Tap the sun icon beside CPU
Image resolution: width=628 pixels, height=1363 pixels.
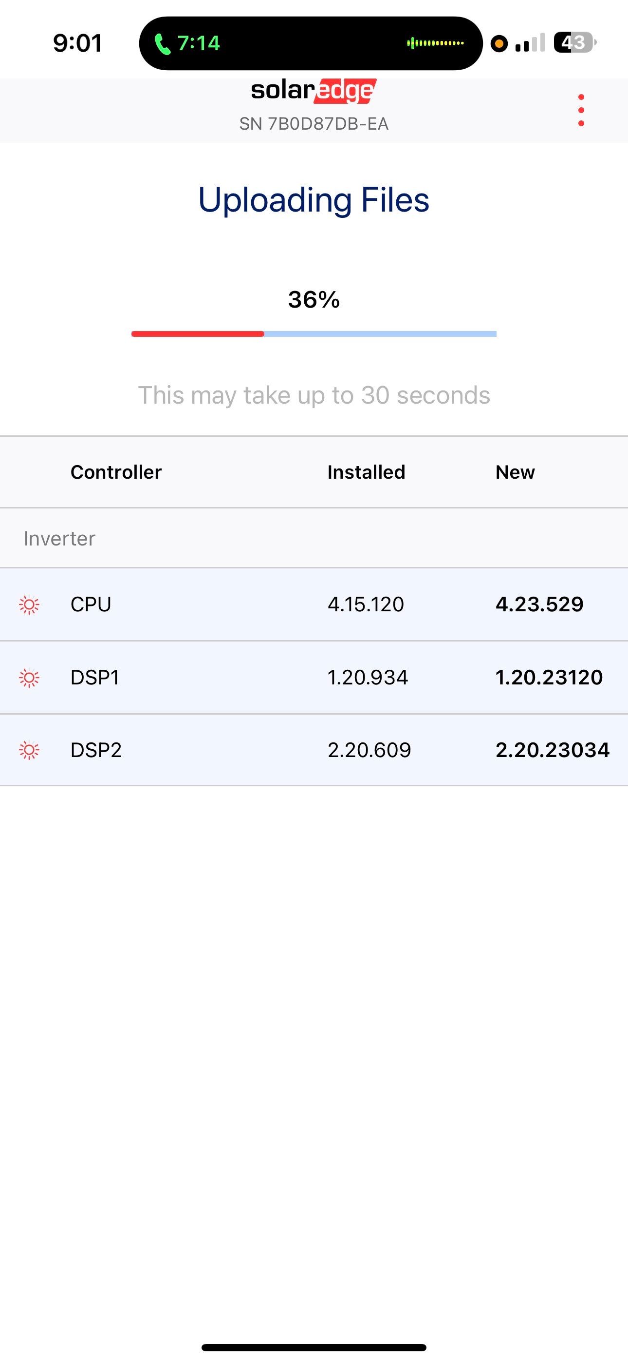coord(29,604)
